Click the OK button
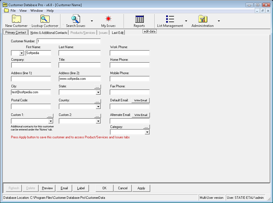This screenshot has width=273, height=203. [x=104, y=188]
